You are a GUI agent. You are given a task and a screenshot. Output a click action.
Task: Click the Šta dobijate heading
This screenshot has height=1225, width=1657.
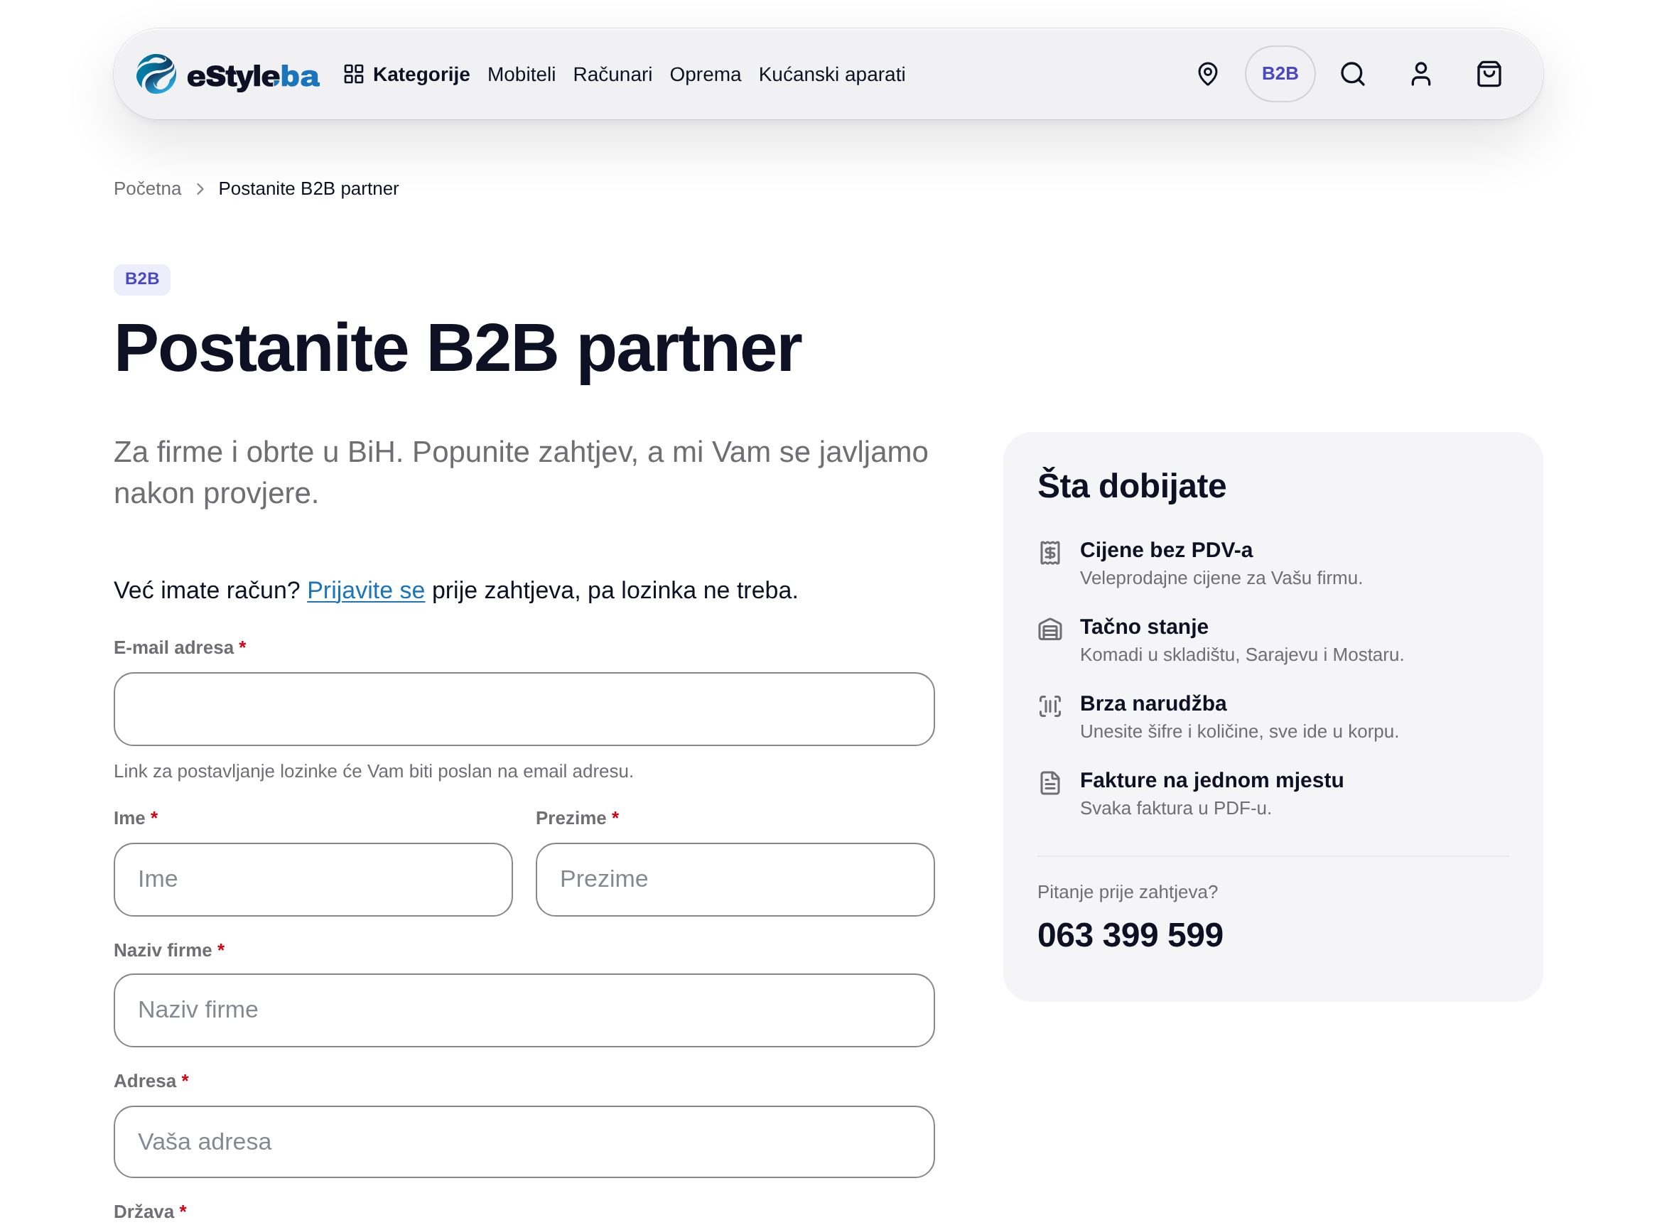(1131, 487)
